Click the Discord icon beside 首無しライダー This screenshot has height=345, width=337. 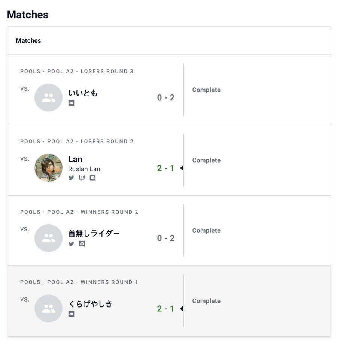coord(82,243)
